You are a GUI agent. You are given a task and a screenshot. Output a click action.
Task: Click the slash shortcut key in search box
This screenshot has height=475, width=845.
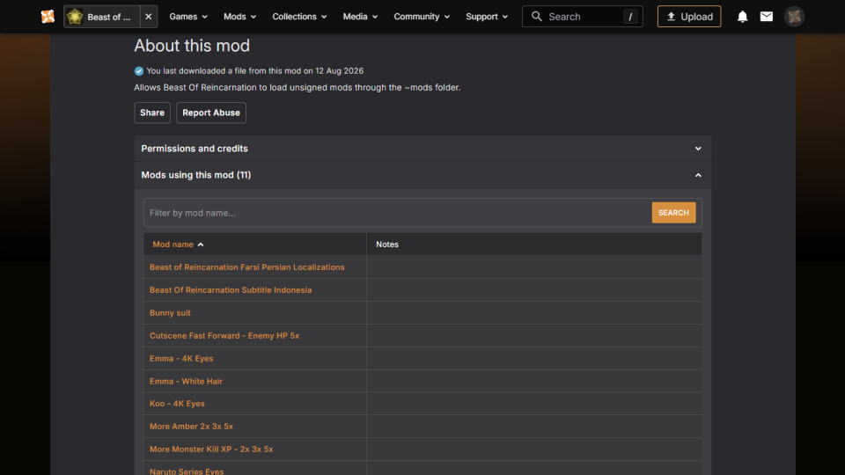tap(630, 17)
